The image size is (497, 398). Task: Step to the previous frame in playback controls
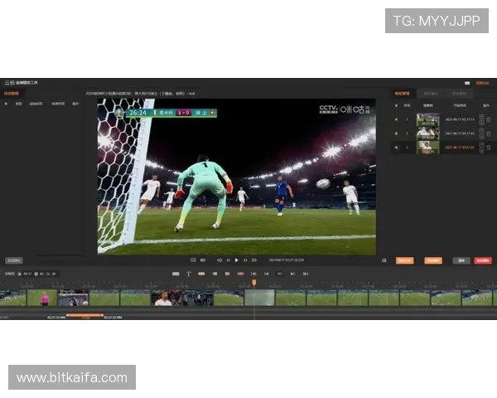pos(227,260)
